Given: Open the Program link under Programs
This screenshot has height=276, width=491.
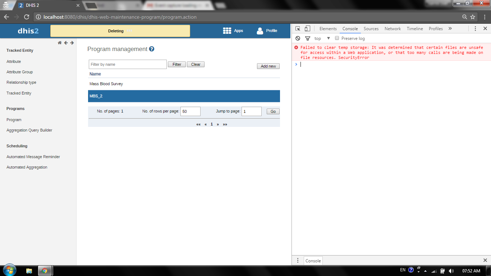Looking at the screenshot, I should pyautogui.click(x=14, y=120).
